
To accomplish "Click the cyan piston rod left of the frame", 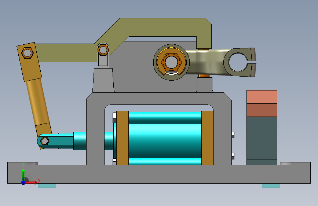I will [80, 141].
